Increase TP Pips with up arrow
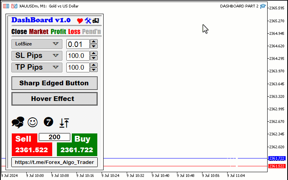 click(x=94, y=65)
